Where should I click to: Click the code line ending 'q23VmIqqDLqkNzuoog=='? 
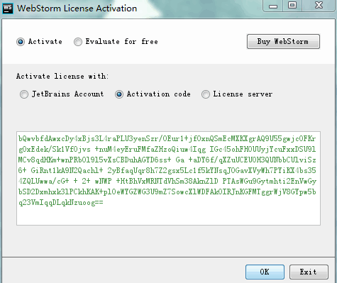pos(61,203)
